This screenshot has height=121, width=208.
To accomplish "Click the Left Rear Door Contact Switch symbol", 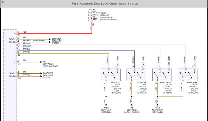I will 136,75.
